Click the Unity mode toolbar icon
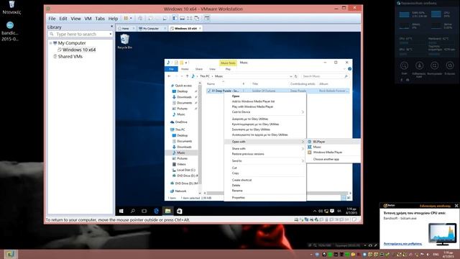Screen dimensions: 460x259 (197, 18)
